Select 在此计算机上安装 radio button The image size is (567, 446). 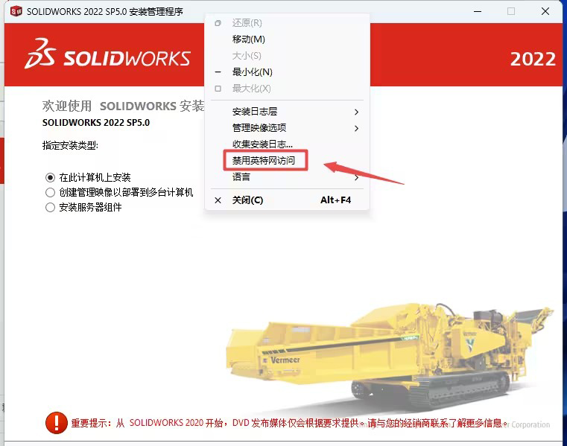tap(50, 177)
